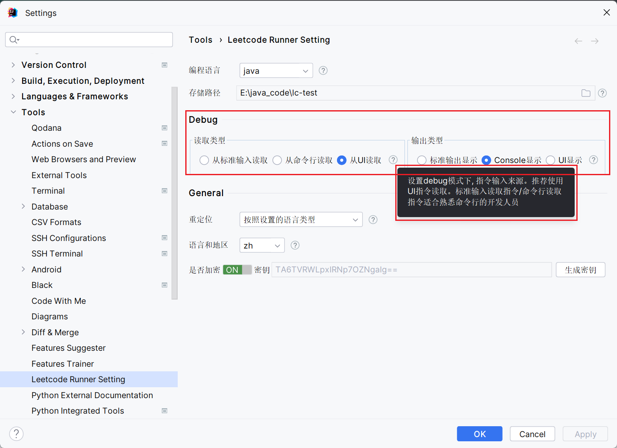Close the Settings dialog

(x=607, y=13)
